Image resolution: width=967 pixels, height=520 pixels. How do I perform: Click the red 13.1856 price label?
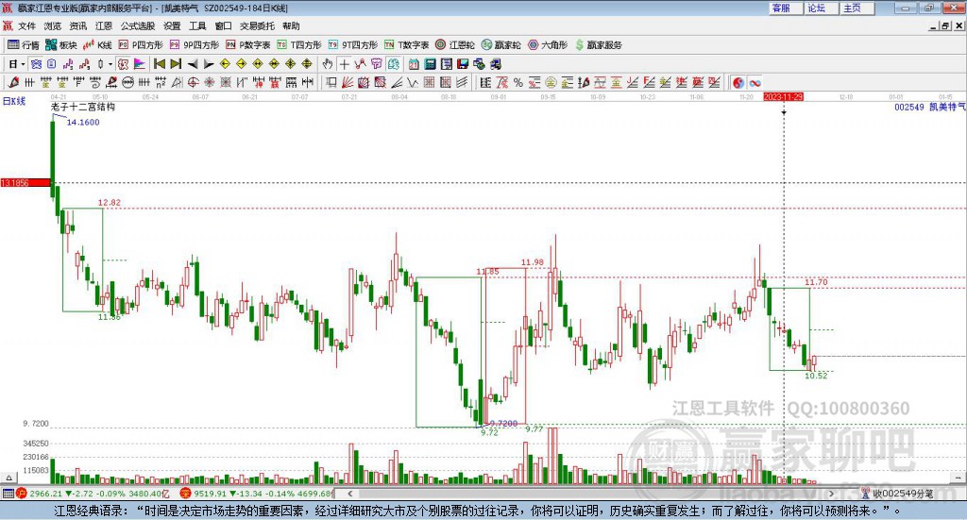tap(25, 183)
